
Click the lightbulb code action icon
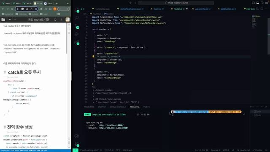93,56
